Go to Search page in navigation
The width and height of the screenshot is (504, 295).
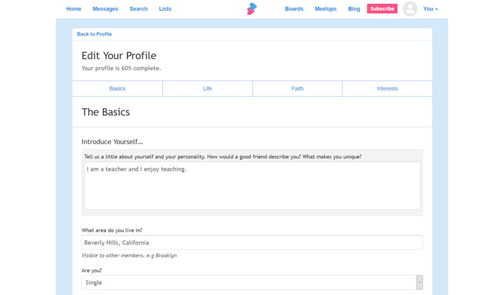[139, 9]
